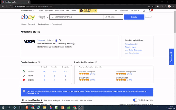This screenshot has width=176, height=110.
Task: Click the browser address bar URL
Action: 35,6
